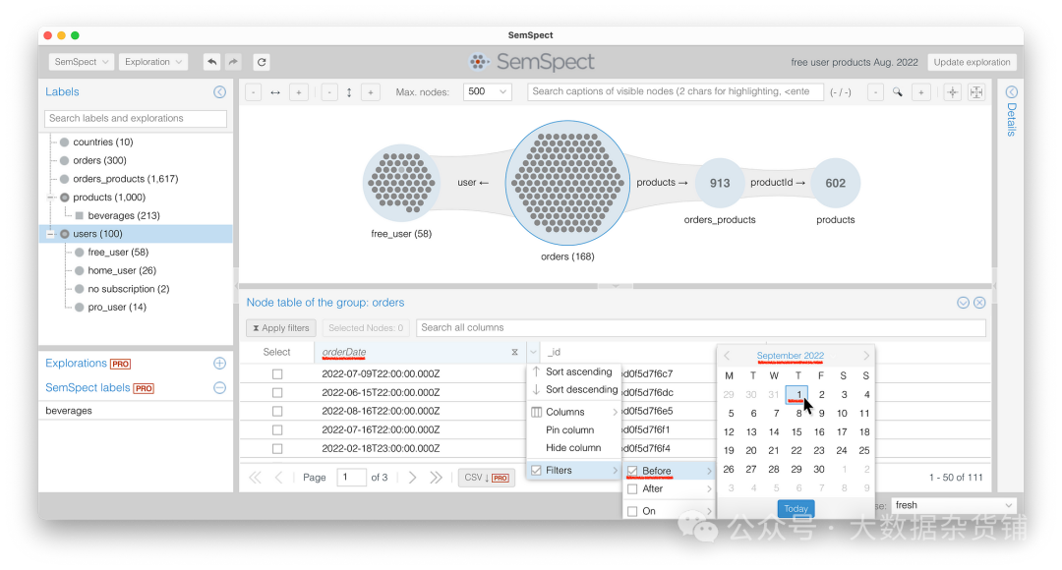Select the row 2022-07-09T22:00:00.000Z checkbox
Screen dimensions: 1062x570
pos(277,373)
